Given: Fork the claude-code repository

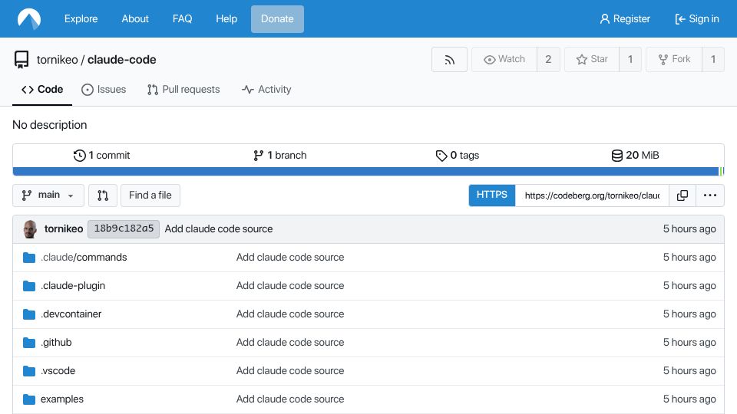Looking at the screenshot, I should 674,59.
